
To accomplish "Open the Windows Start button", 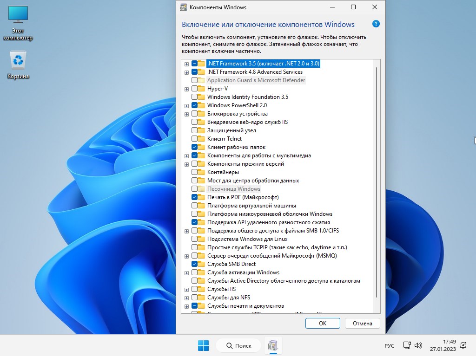I will coord(203,345).
